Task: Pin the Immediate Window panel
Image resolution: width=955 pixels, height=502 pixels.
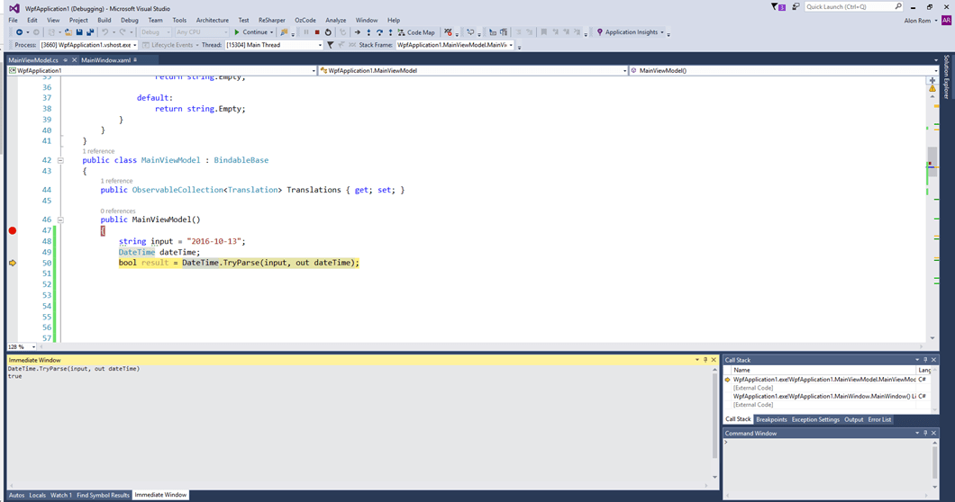Action: (705, 360)
